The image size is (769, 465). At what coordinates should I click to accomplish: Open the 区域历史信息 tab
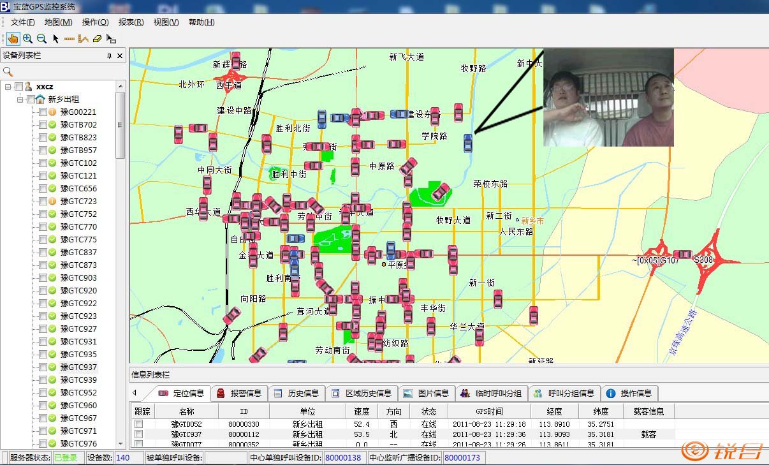point(362,393)
